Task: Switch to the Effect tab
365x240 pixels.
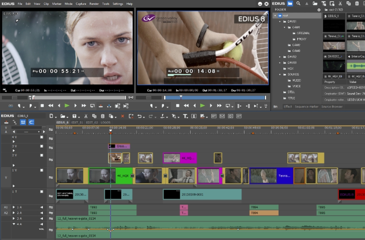Action: point(288,107)
